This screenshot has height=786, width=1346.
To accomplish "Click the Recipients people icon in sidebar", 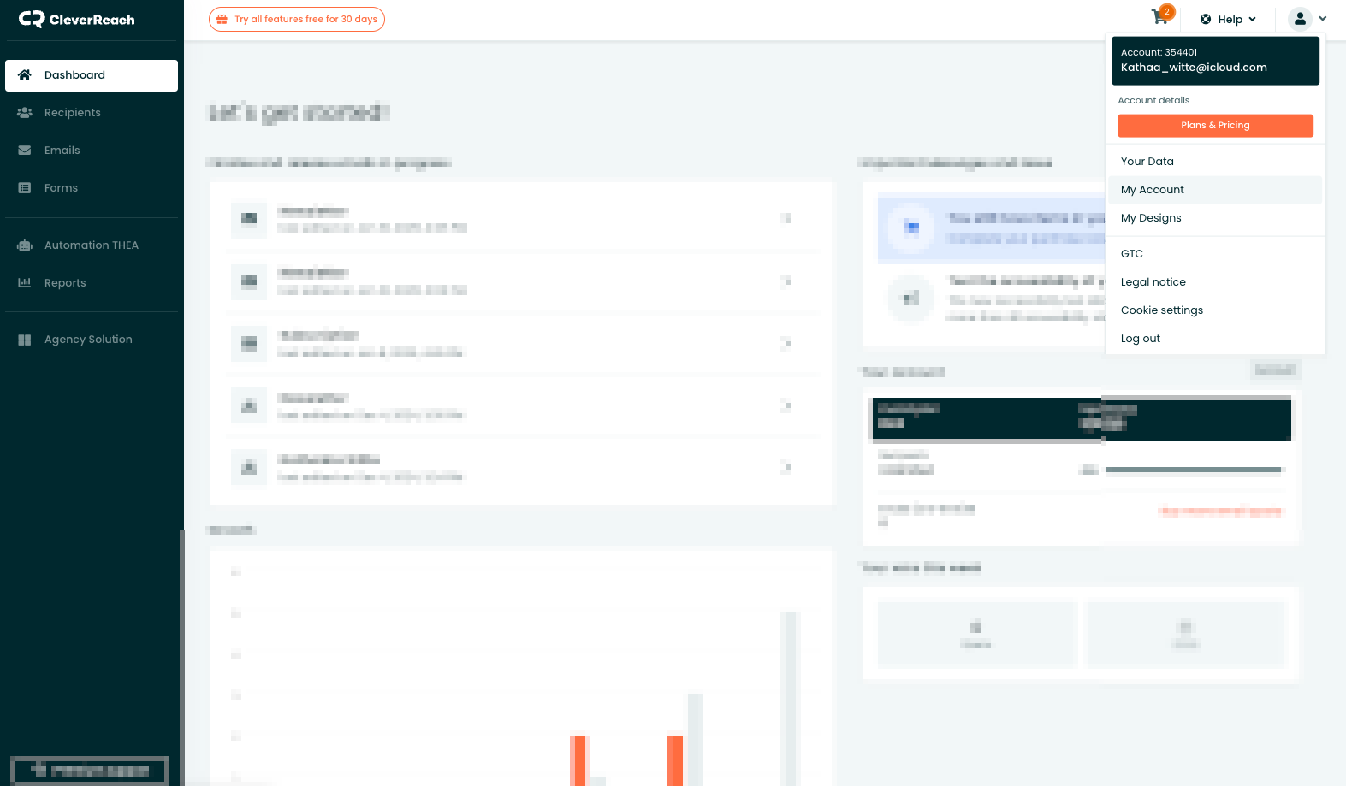I will (25, 113).
